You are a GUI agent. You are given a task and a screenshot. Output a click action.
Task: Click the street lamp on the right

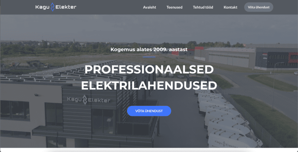click(x=275, y=86)
